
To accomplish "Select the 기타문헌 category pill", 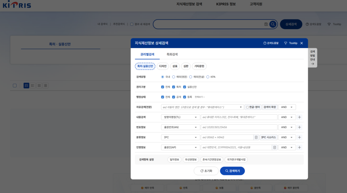I will pyautogui.click(x=199, y=66).
